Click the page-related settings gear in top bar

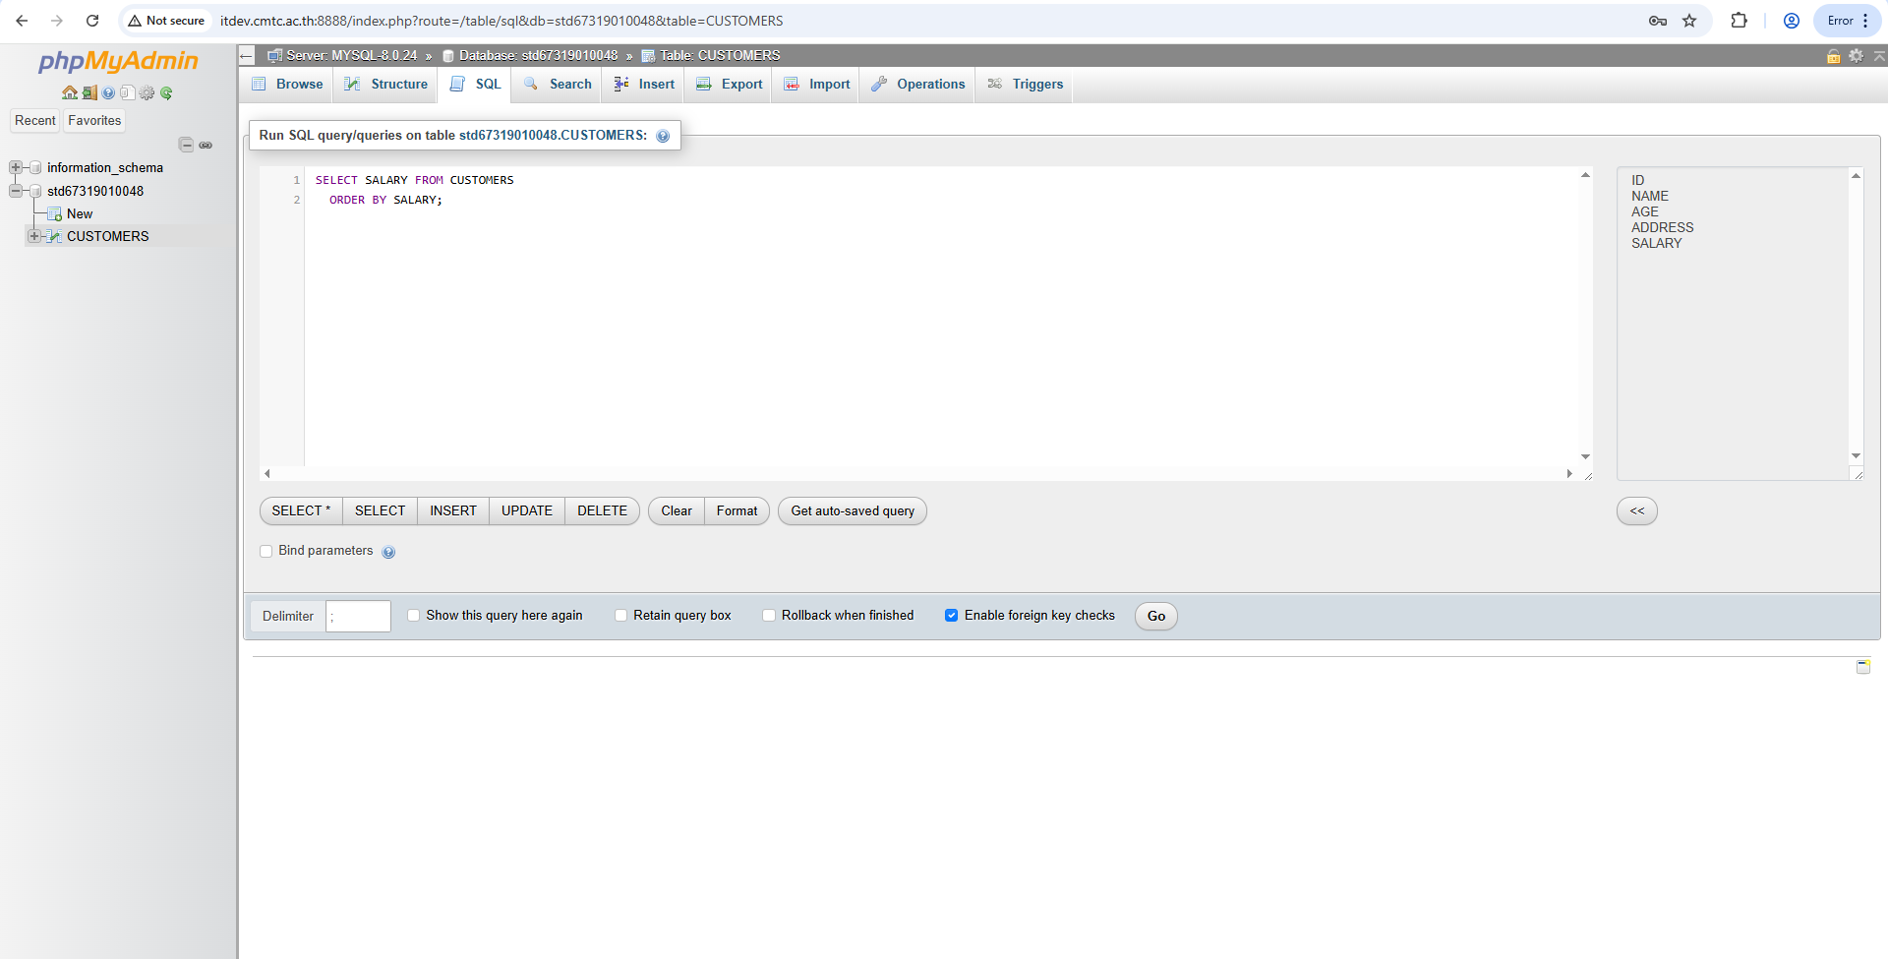[x=1856, y=56]
